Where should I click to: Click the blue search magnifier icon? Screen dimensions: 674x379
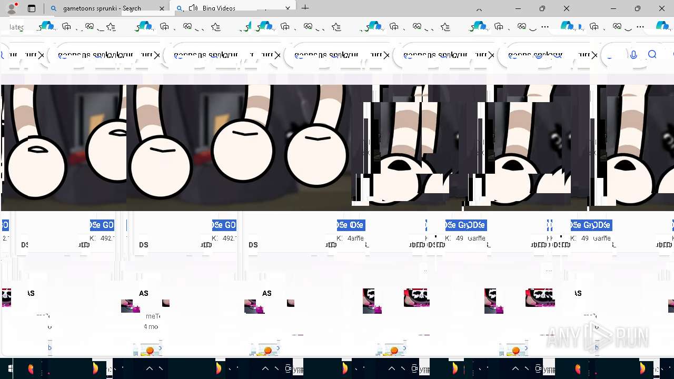coord(652,55)
